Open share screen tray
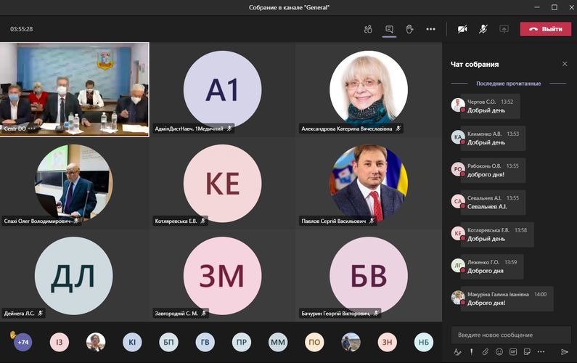The image size is (577, 363). (x=504, y=29)
